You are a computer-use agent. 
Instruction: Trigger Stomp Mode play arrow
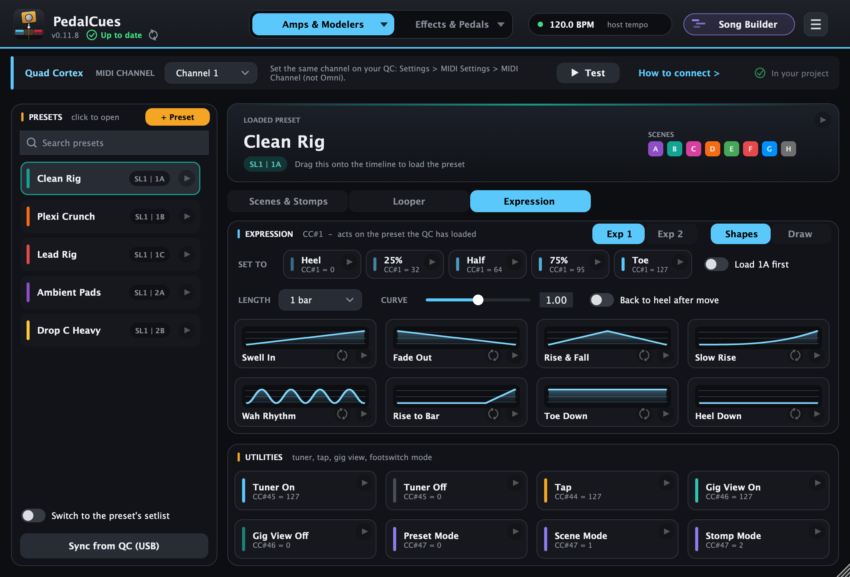[818, 531]
